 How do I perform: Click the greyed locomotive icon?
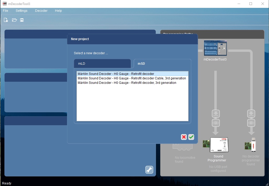pyautogui.click(x=183, y=147)
